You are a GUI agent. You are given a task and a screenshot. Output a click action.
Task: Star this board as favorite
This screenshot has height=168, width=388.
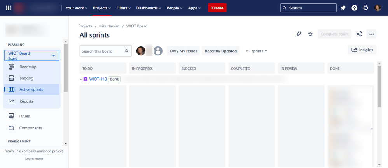coord(310,34)
